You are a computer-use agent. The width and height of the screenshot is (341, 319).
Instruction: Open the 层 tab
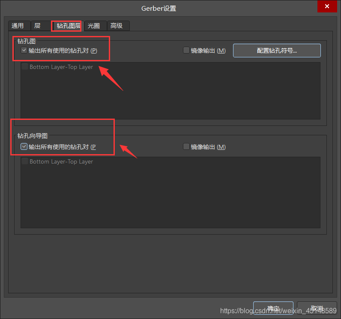(x=37, y=26)
